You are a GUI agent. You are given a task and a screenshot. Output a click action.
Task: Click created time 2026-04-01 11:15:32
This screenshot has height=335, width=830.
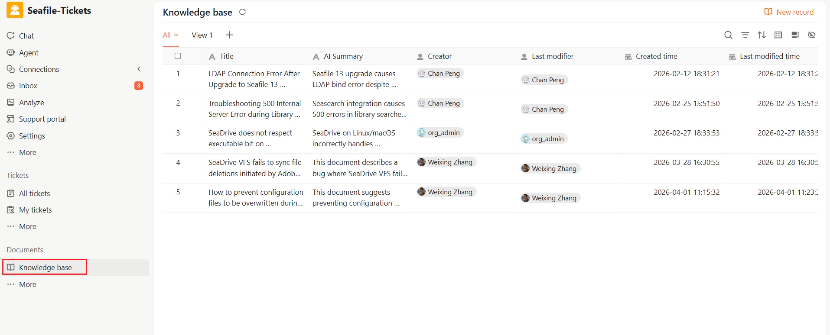(687, 193)
